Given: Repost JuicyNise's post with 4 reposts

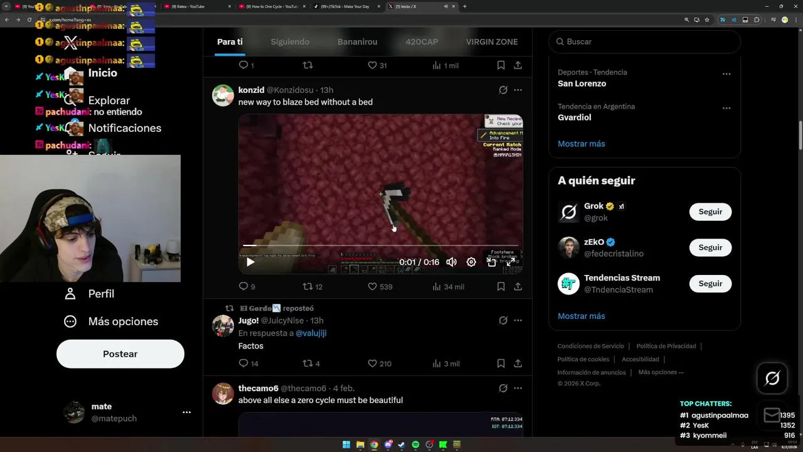Looking at the screenshot, I should (312, 363).
